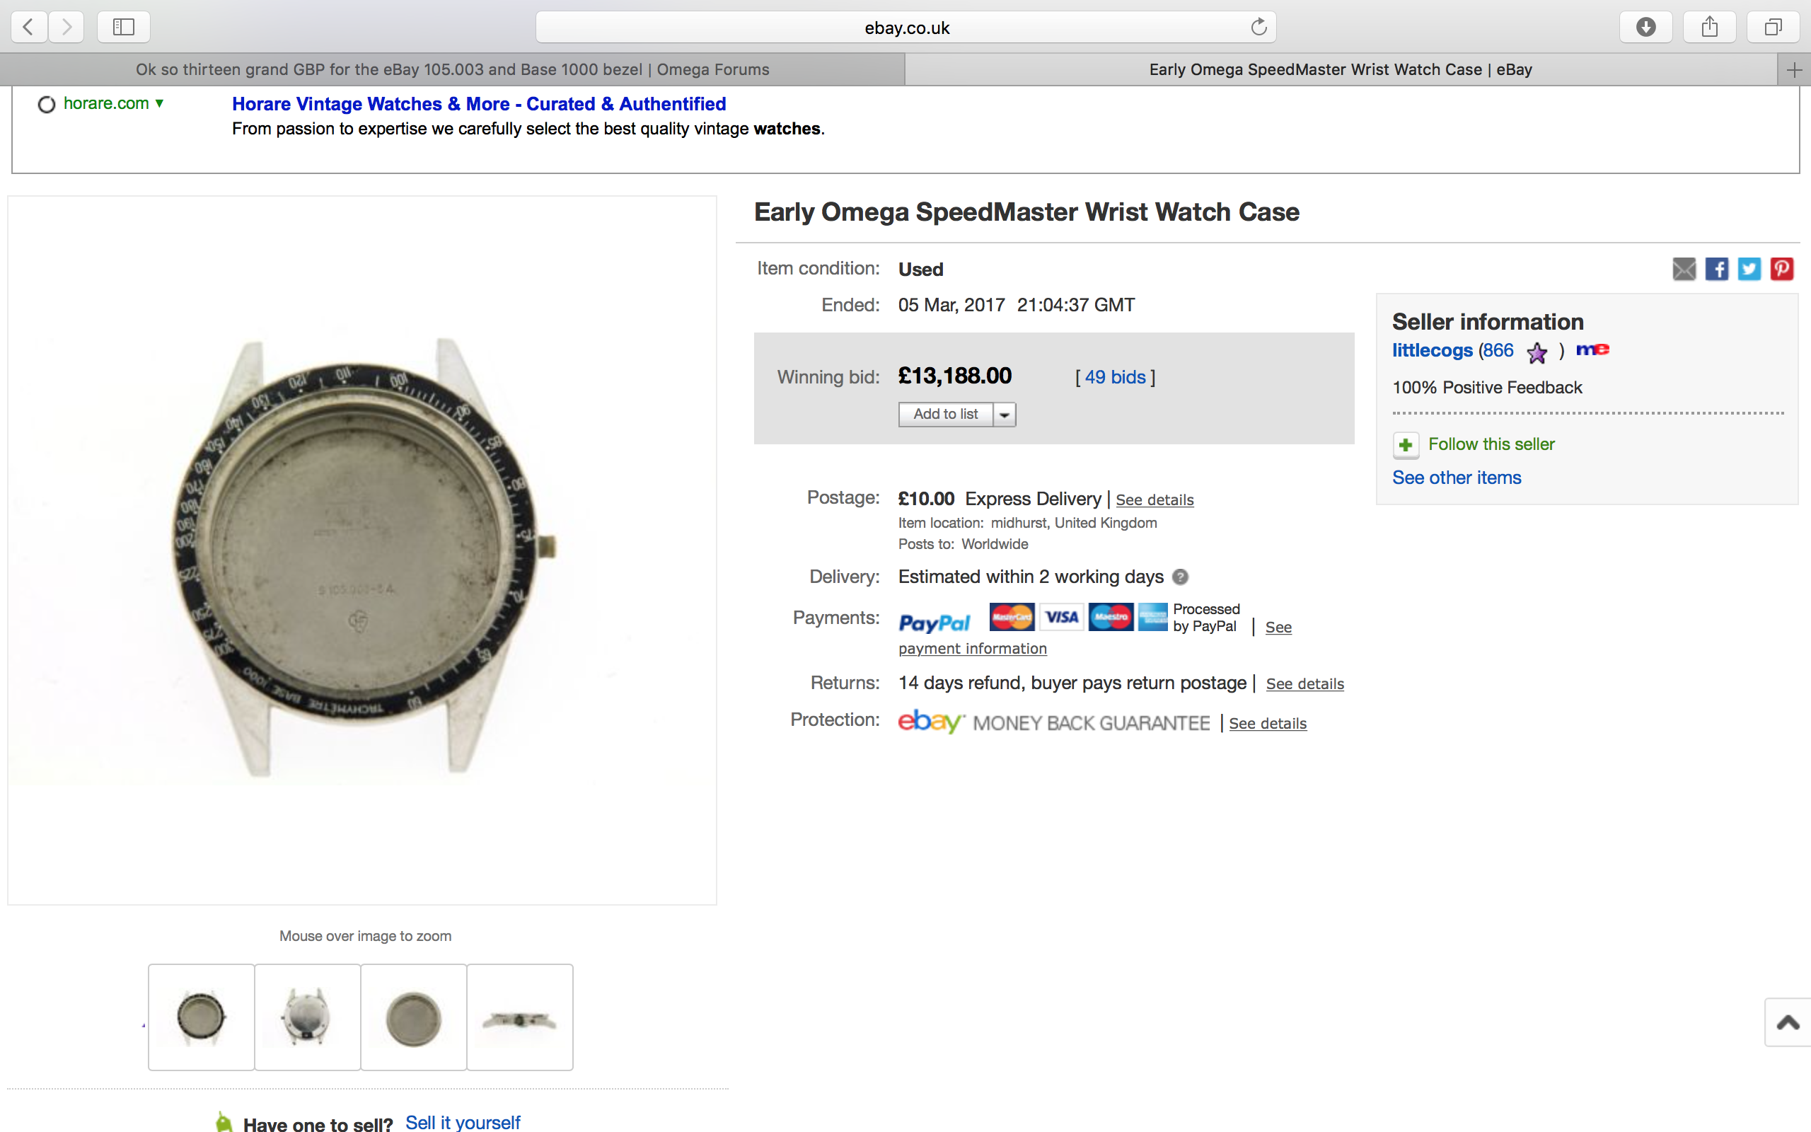The image size is (1811, 1132).
Task: Select the side-view watch case thumbnail
Action: click(x=519, y=1017)
